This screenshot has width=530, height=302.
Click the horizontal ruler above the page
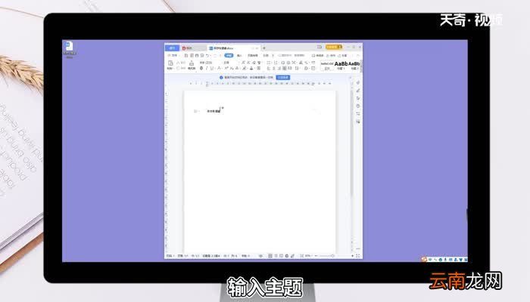pyautogui.click(x=260, y=83)
